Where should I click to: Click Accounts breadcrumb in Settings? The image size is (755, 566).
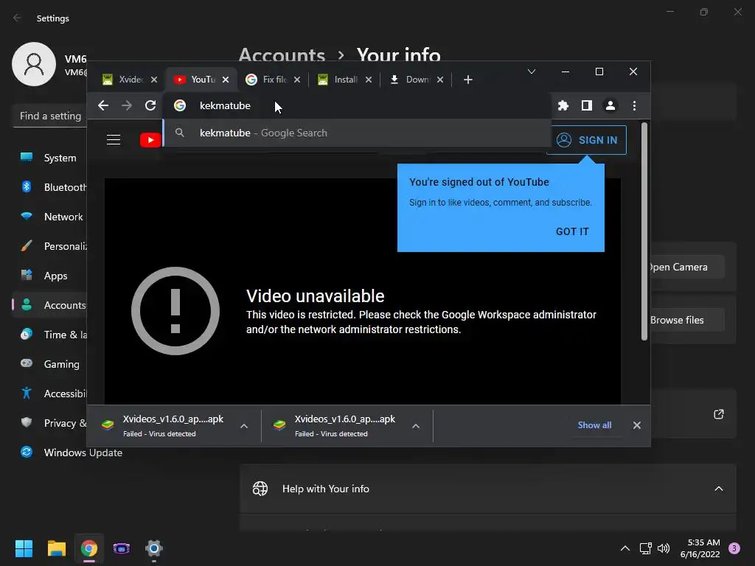282,55
